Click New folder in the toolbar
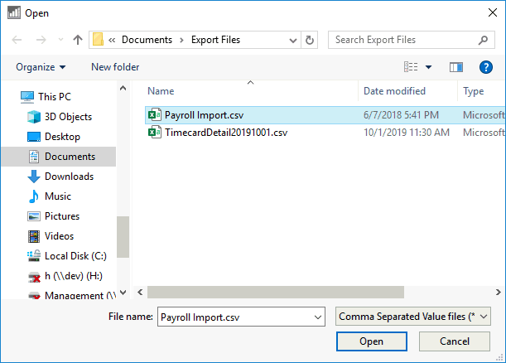The width and height of the screenshot is (506, 363). [x=115, y=67]
